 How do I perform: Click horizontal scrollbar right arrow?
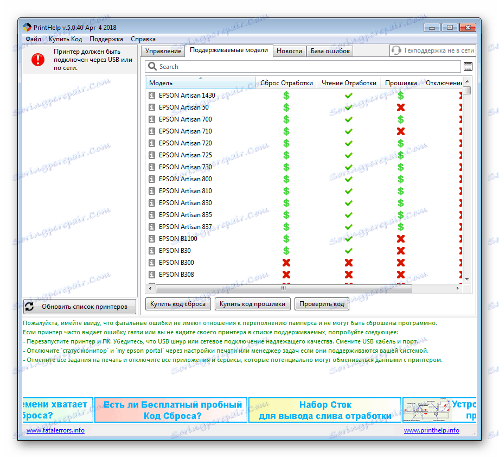pos(457,288)
